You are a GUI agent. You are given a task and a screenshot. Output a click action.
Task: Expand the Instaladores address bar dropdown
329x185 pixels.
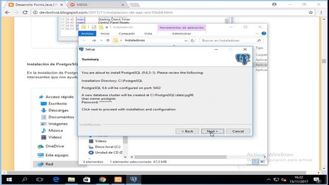tap(186, 41)
